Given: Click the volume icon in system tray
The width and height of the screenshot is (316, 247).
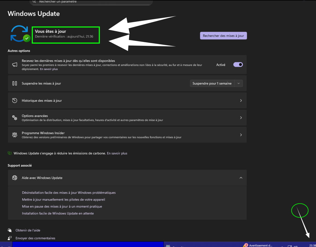Looking at the screenshot, I should click(296, 246).
